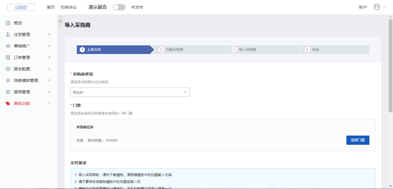Expand the 注册管理 submenu arrow
Screen dimensions: 393x189
(49, 34)
